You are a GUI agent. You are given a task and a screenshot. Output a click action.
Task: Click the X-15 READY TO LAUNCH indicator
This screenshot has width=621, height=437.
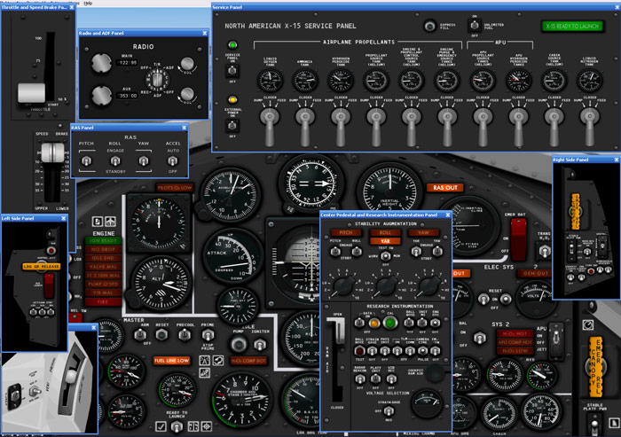pos(572,26)
